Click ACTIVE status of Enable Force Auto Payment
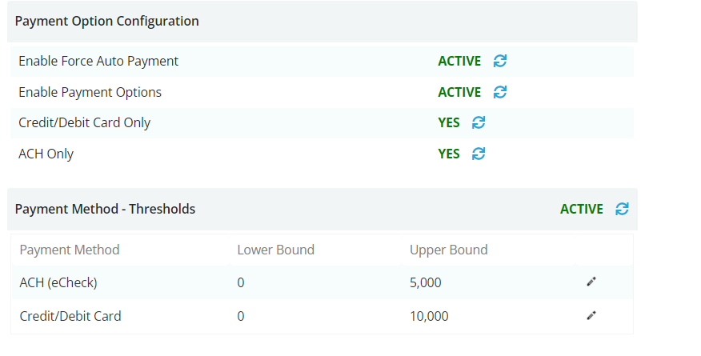This screenshot has width=701, height=356. [x=459, y=61]
